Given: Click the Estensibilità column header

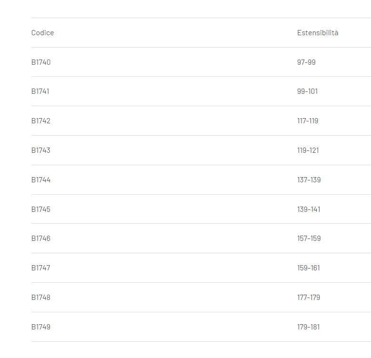Looking at the screenshot, I should 318,33.
